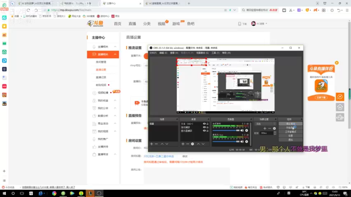Toggle visibility of 游戏捕获 source
This screenshot has width=351, height=197.
coord(204,127)
